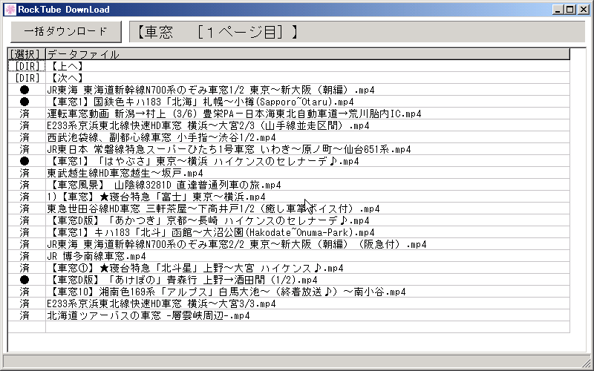Click the 一括ダウンロード button

(66, 31)
